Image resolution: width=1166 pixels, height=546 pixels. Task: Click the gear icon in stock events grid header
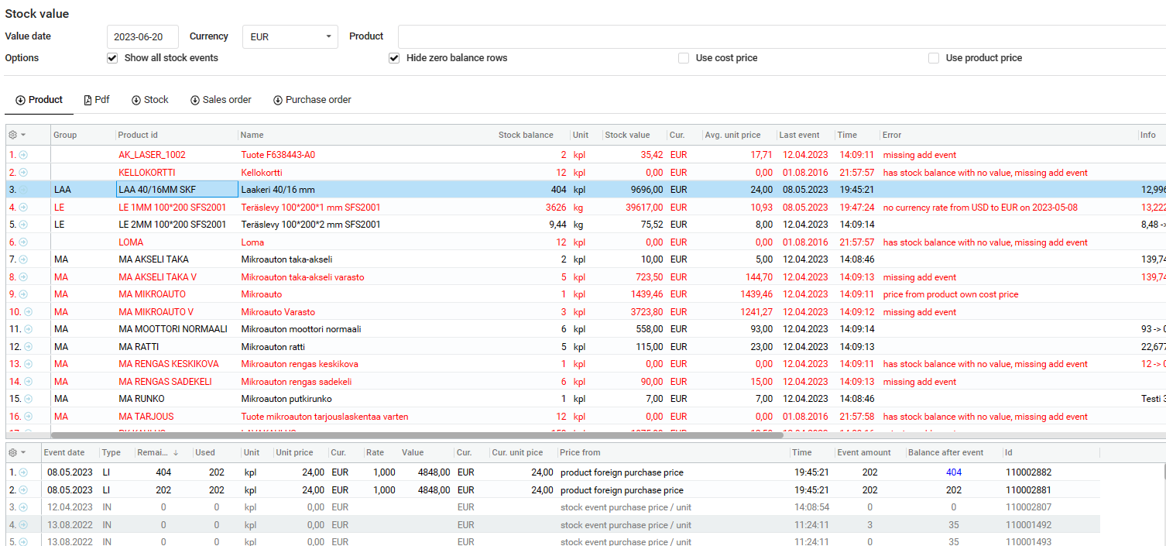[13, 452]
